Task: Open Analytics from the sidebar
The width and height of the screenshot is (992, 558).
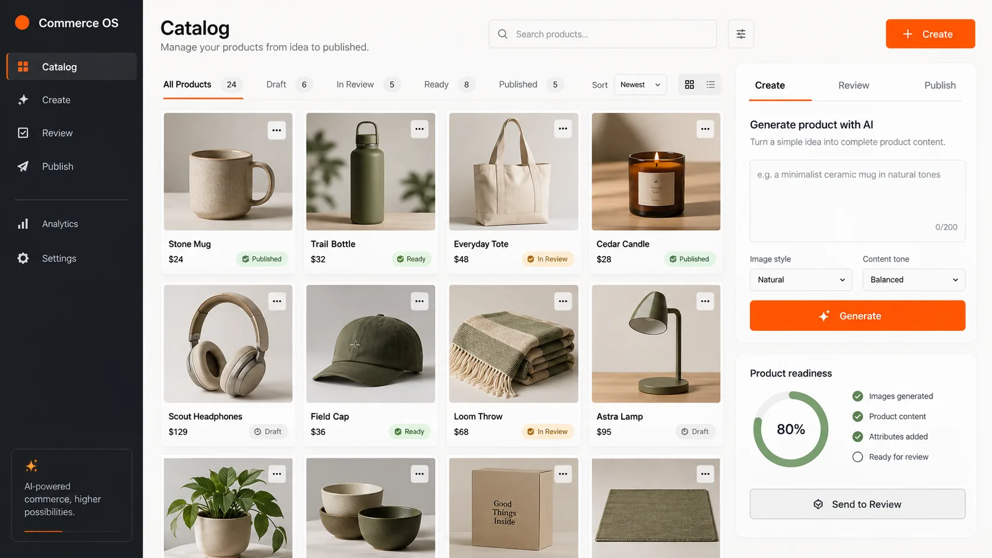Action: tap(71, 224)
